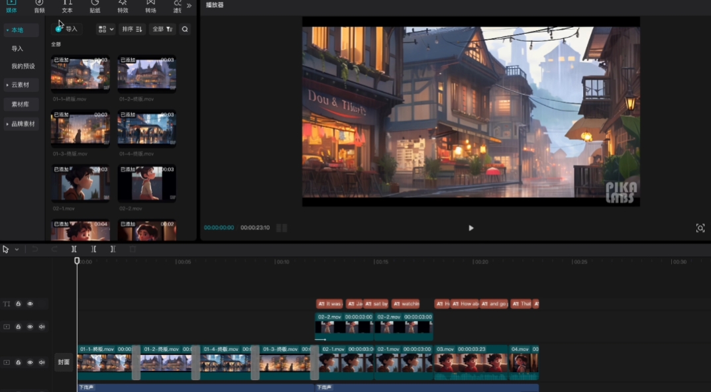Click the TI text track icon

pos(7,304)
